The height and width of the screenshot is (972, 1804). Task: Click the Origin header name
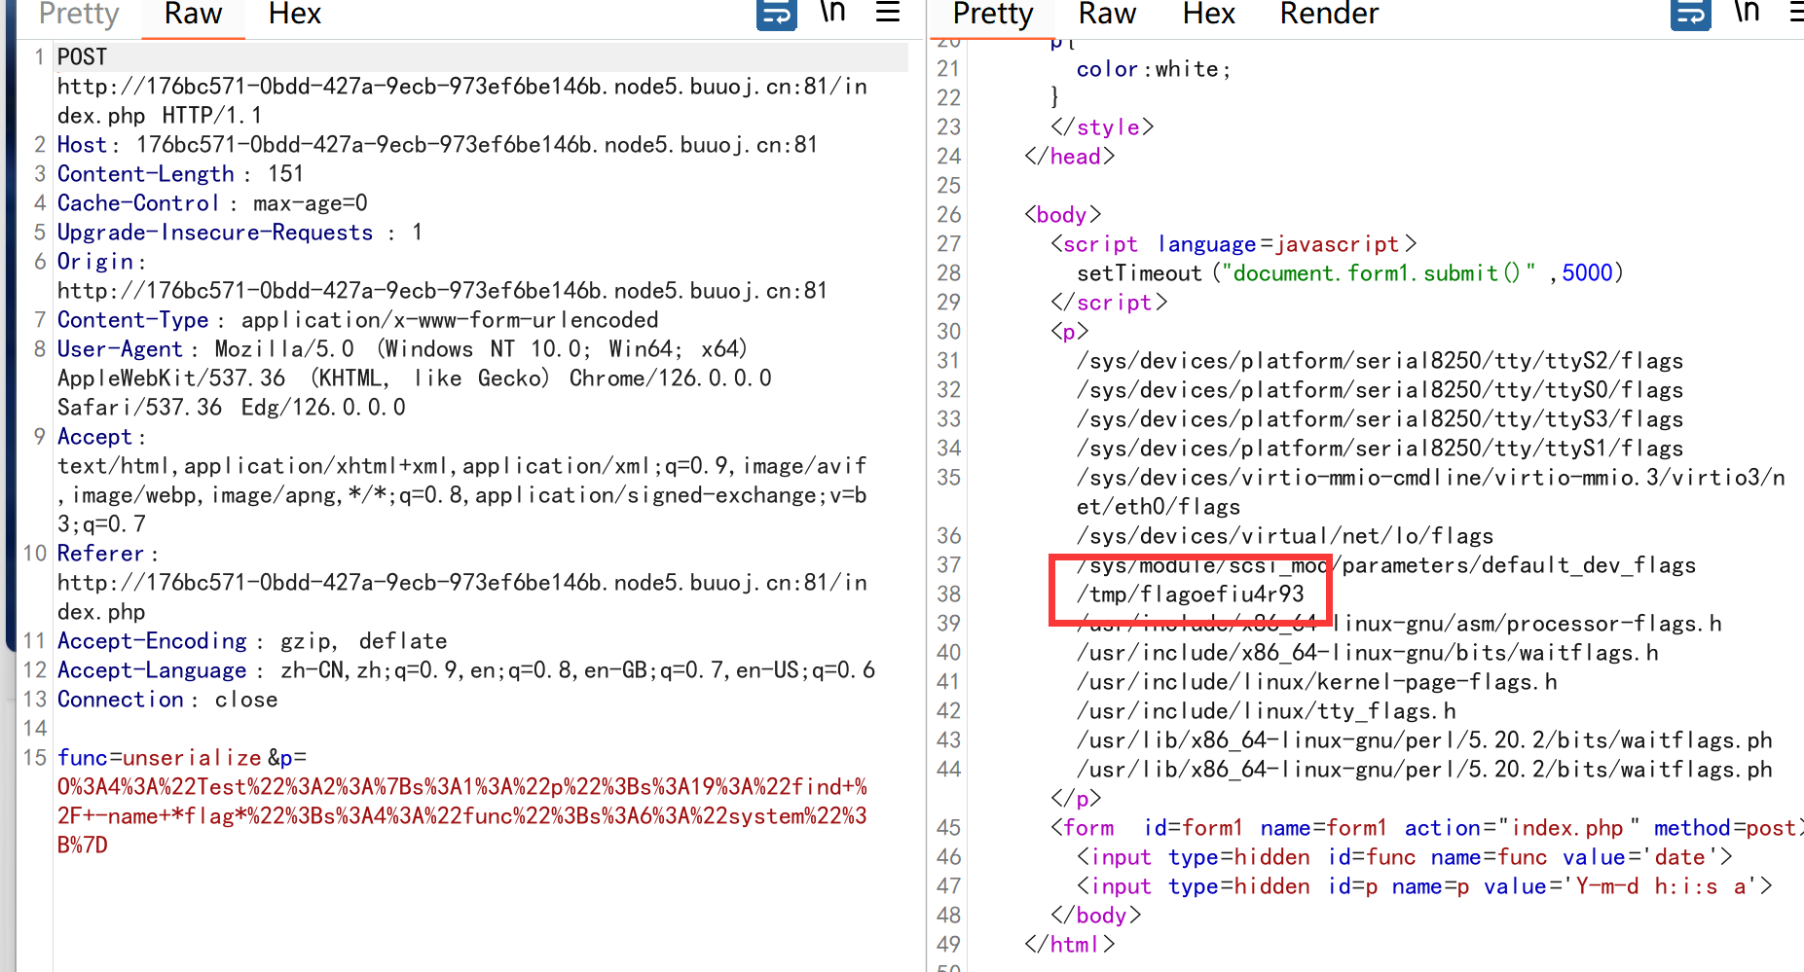click(95, 262)
